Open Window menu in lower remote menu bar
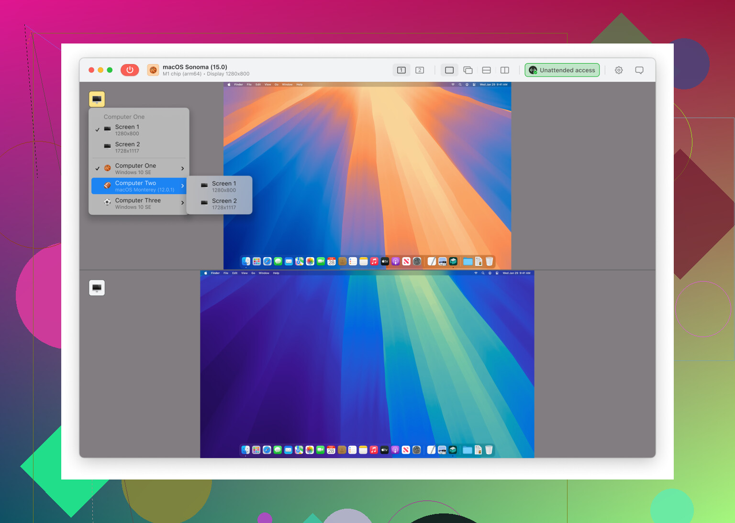The height and width of the screenshot is (523, 735). [264, 273]
